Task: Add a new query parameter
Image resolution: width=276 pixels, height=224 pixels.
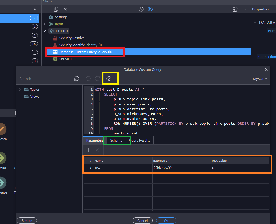Action: click(x=88, y=150)
